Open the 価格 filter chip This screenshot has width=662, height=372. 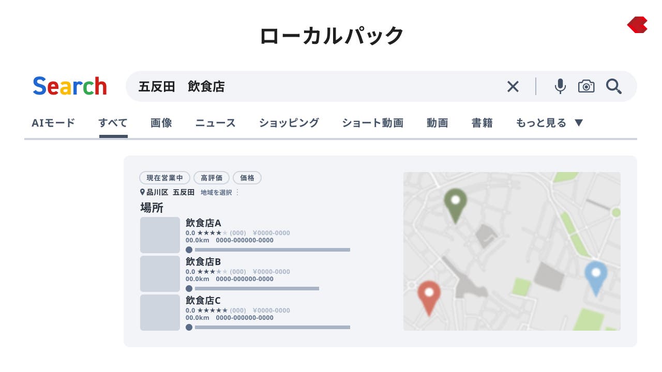pos(247,178)
